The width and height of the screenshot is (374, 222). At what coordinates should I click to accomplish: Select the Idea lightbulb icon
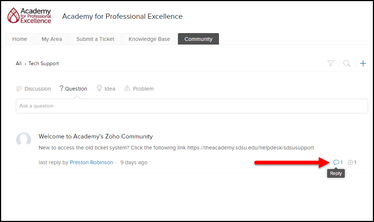pyautogui.click(x=99, y=88)
